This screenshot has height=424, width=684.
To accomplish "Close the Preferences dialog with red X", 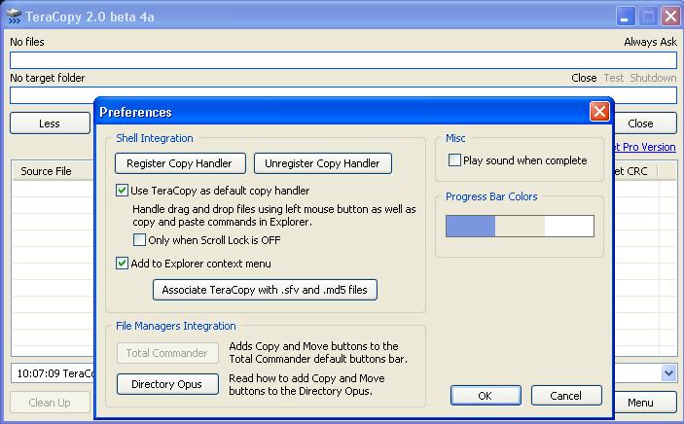I will (599, 112).
